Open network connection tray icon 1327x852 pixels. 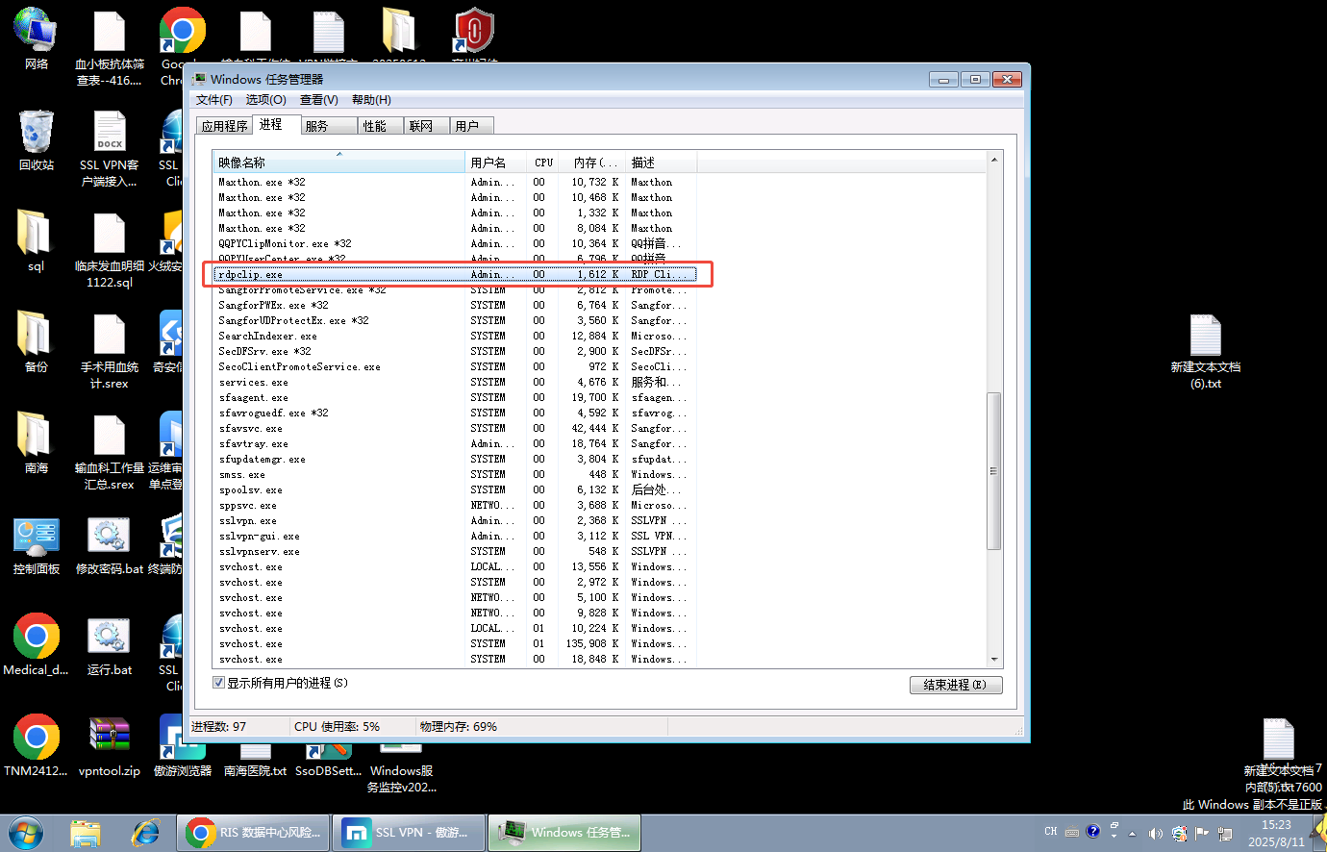pyautogui.click(x=1224, y=833)
